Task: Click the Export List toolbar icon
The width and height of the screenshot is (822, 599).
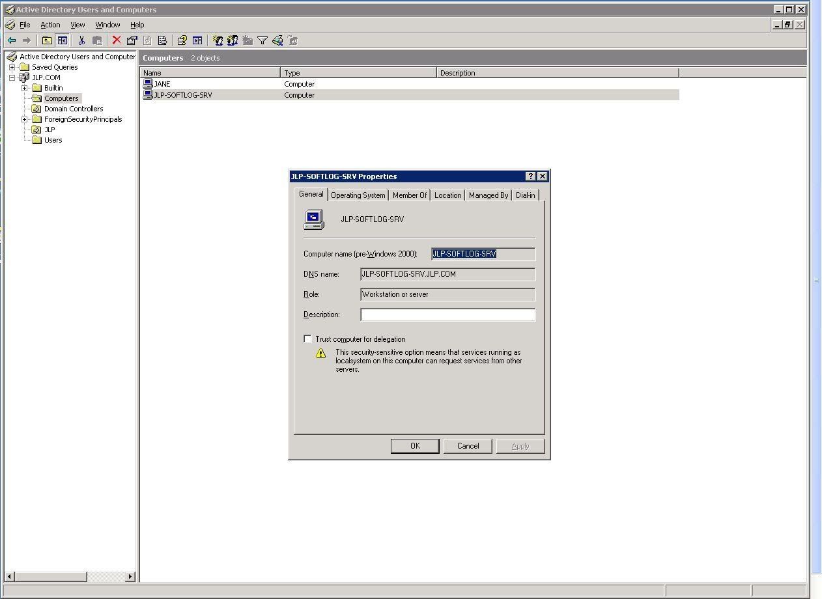Action: pos(162,40)
